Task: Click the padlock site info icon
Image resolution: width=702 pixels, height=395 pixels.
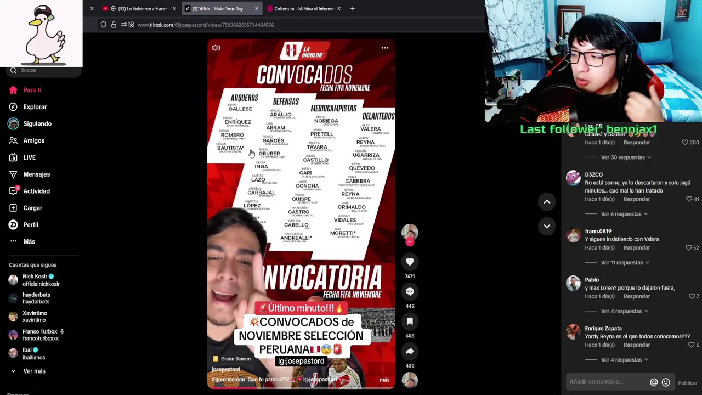Action: 114,25
